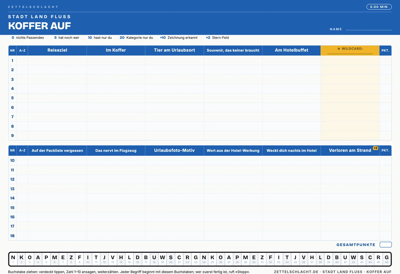400x274 pixels.
Task: Click the 2:30 MIN timer badge
Action: [x=379, y=7]
